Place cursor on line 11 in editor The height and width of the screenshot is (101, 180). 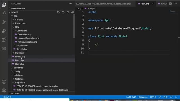[129, 52]
